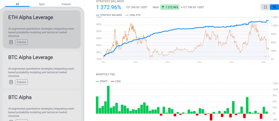
Task: Click the 1 372.96% strategy balance value
Action: [109, 7]
